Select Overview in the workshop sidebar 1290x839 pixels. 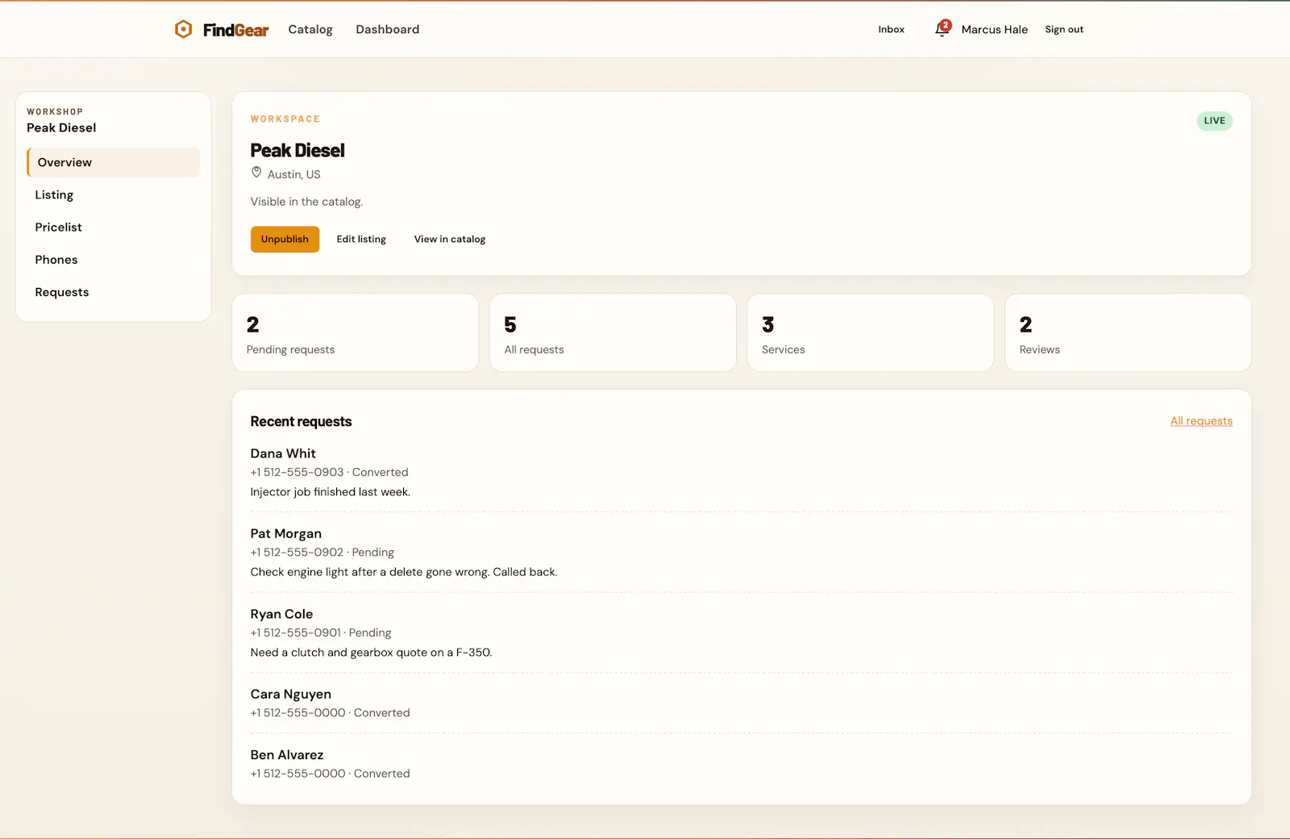(113, 162)
